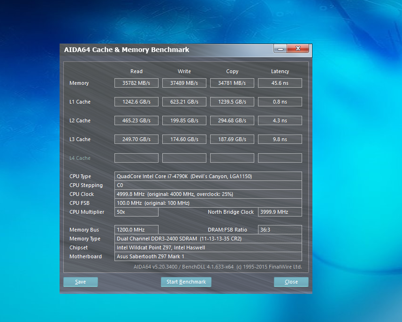Click the Memory Bus value 1200.0 MHz
Image resolution: width=402 pixels, height=322 pixels.
click(137, 230)
